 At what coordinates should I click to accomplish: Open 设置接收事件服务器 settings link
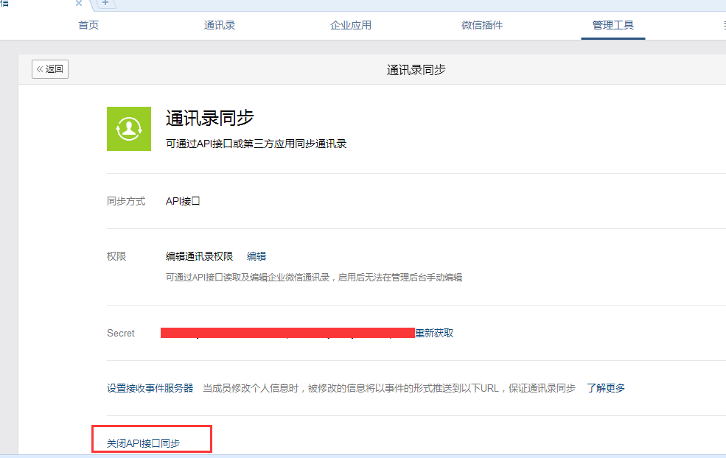coord(150,388)
